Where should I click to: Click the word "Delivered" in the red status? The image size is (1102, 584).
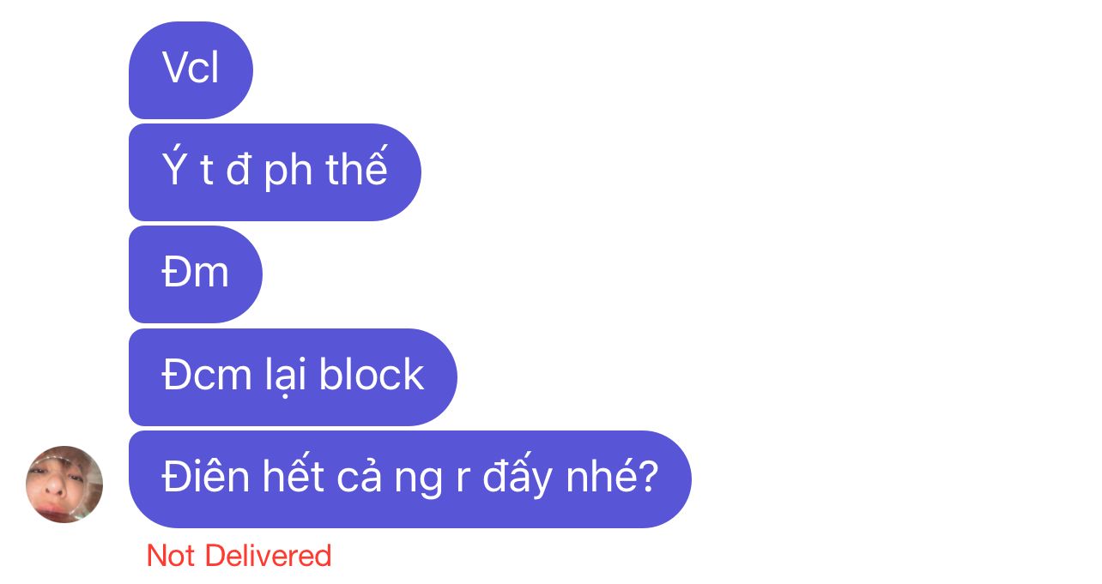pyautogui.click(x=269, y=556)
